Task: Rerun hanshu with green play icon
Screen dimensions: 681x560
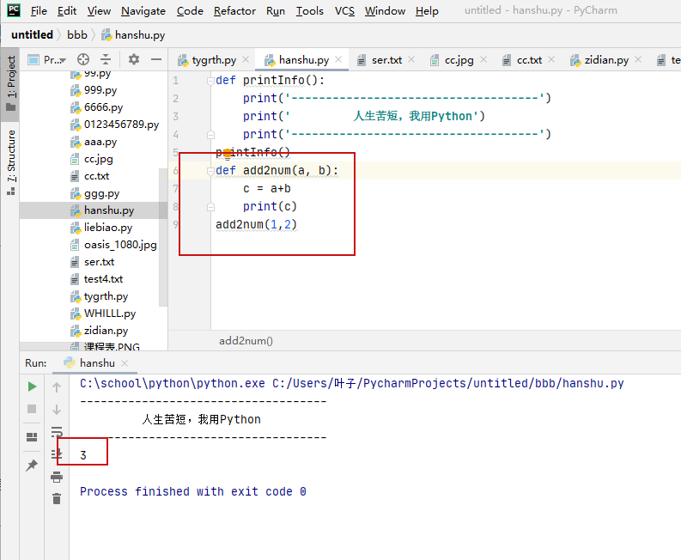Action: (32, 387)
